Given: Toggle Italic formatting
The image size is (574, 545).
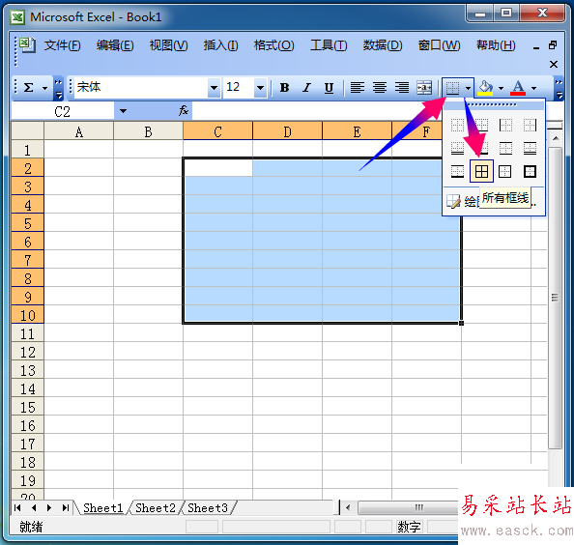Looking at the screenshot, I should click(x=306, y=88).
